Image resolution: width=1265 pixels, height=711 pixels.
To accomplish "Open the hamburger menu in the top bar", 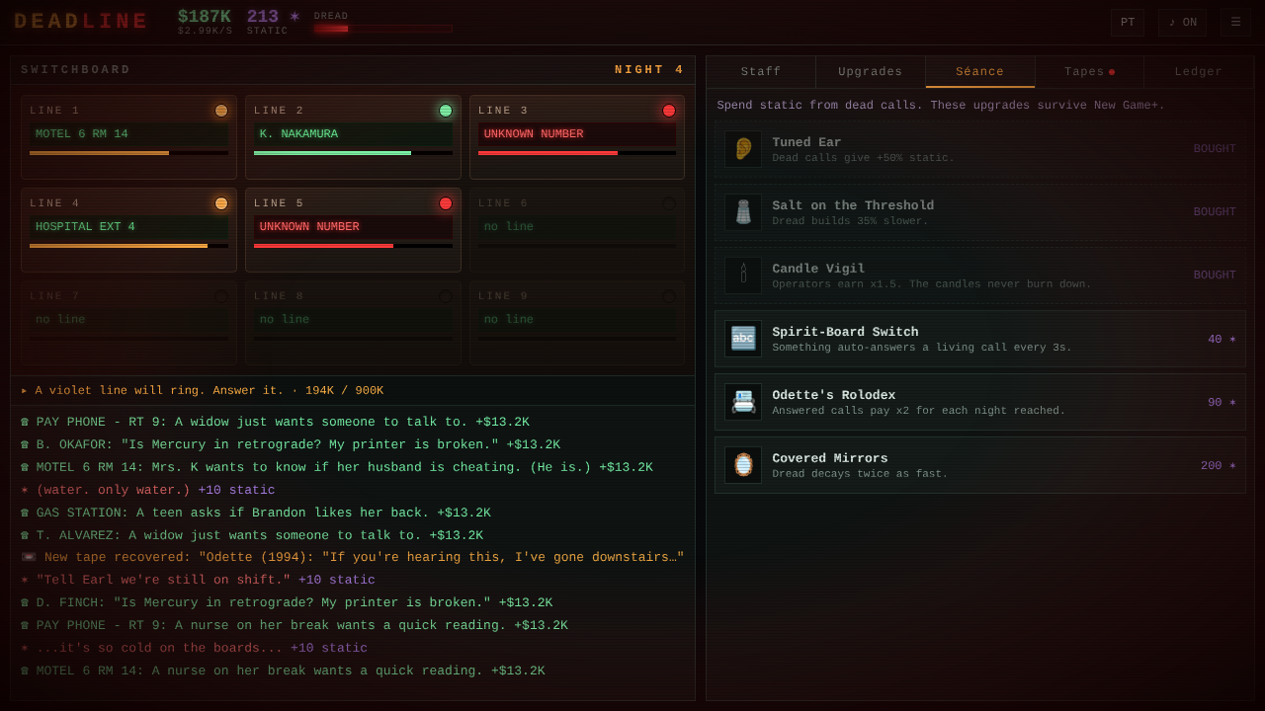I will tap(1235, 23).
